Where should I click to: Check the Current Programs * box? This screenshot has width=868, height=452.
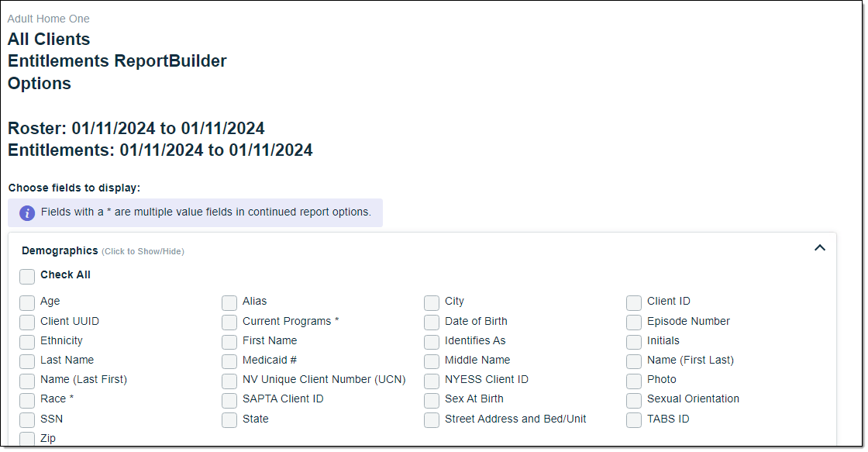point(229,323)
